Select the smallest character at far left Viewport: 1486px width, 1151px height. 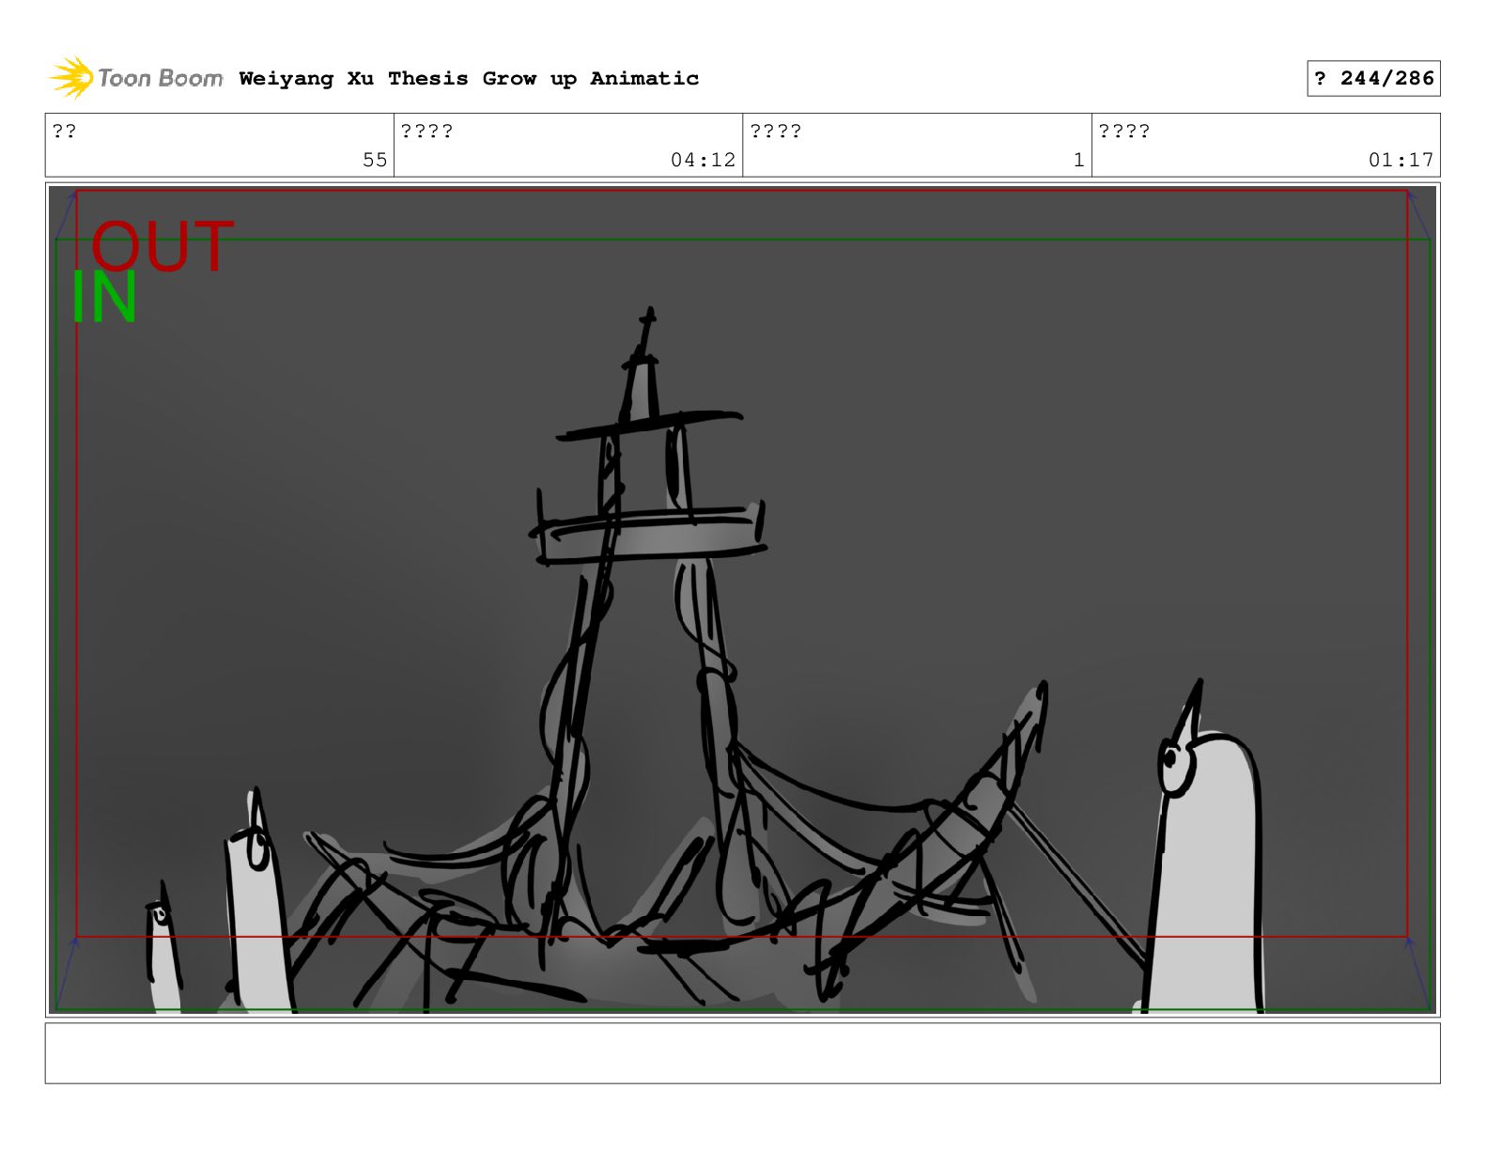point(163,949)
